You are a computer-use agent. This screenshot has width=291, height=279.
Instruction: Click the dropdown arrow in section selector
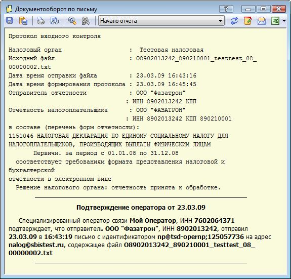click(x=220, y=21)
